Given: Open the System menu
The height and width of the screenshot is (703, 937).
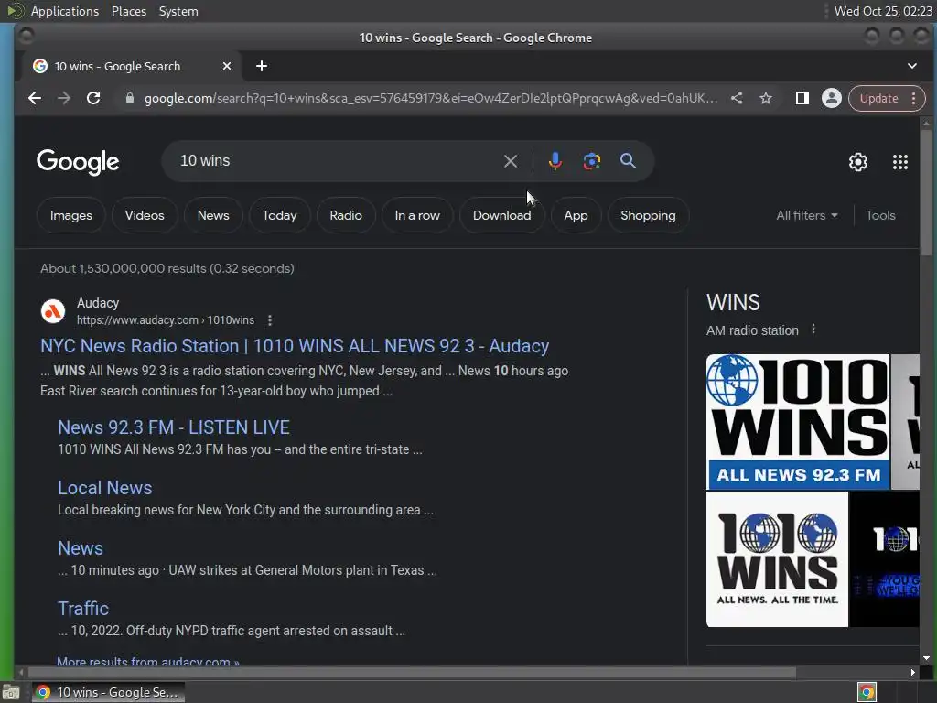Looking at the screenshot, I should pos(178,11).
